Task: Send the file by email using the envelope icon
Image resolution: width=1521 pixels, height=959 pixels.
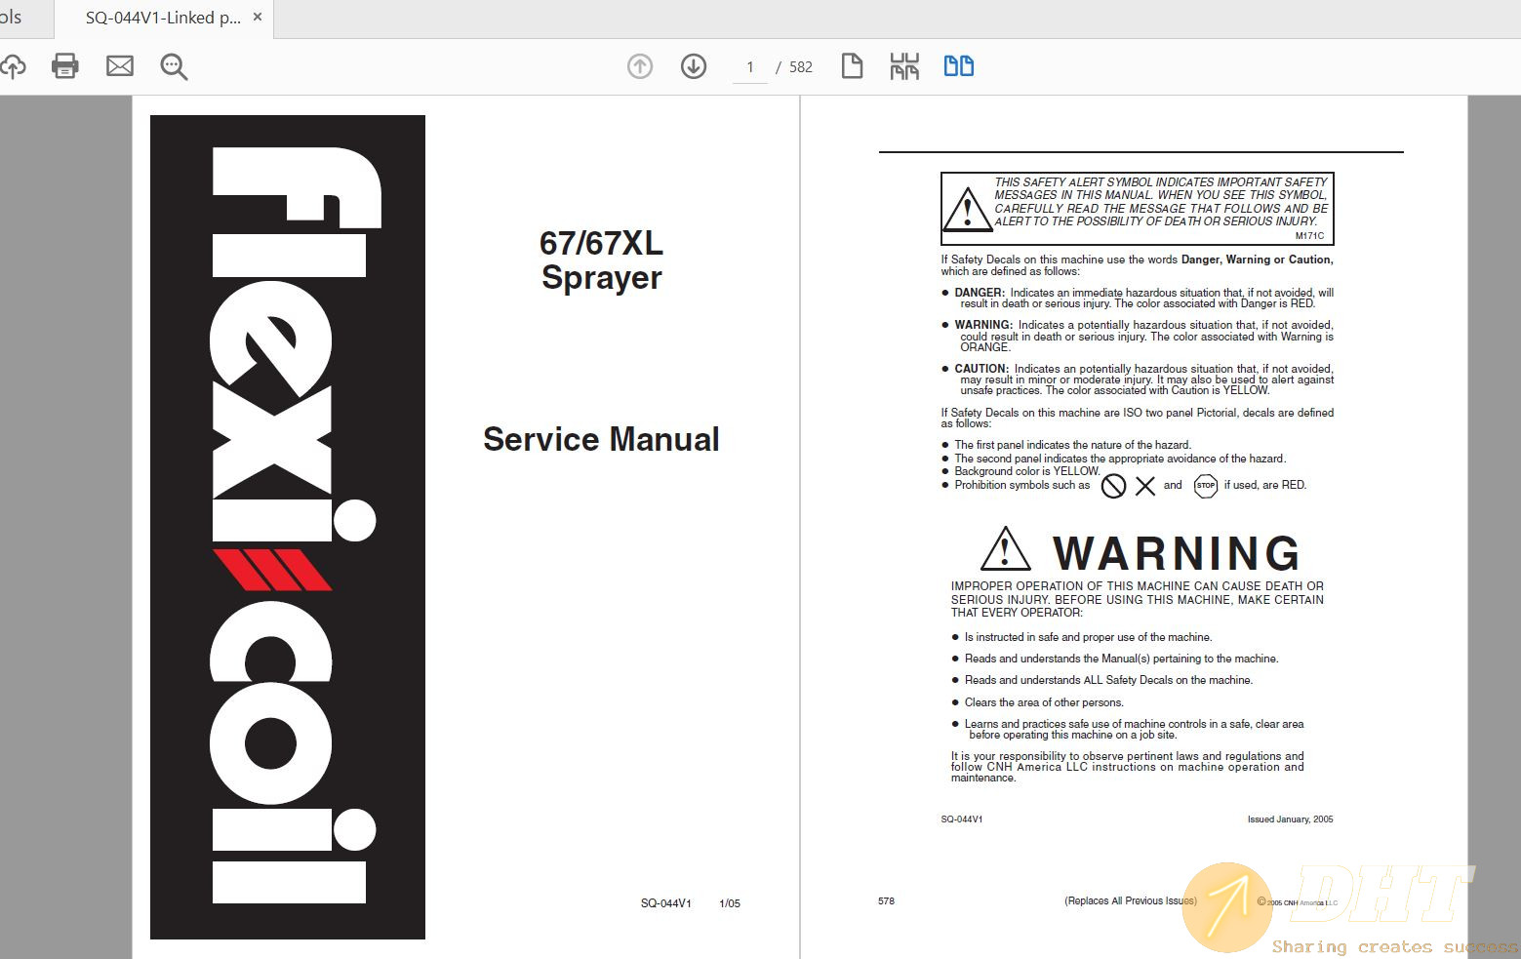Action: point(120,66)
